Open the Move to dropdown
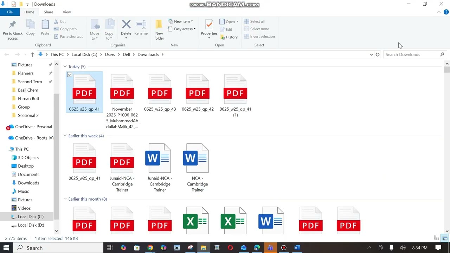This screenshot has height=253, width=450. point(95,36)
